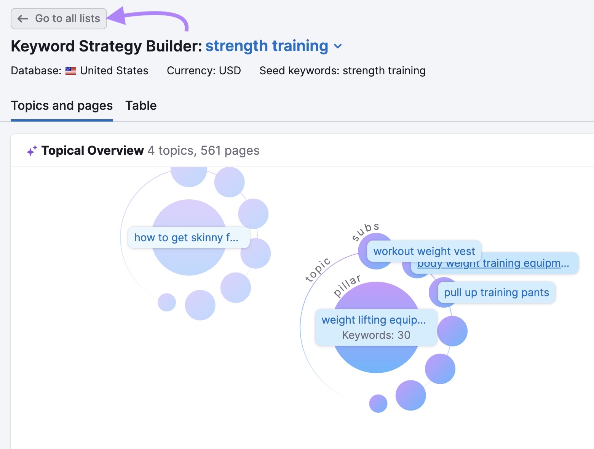This screenshot has width=594, height=449.
Task: Select the workout weight vest subtopic label
Action: (424, 251)
